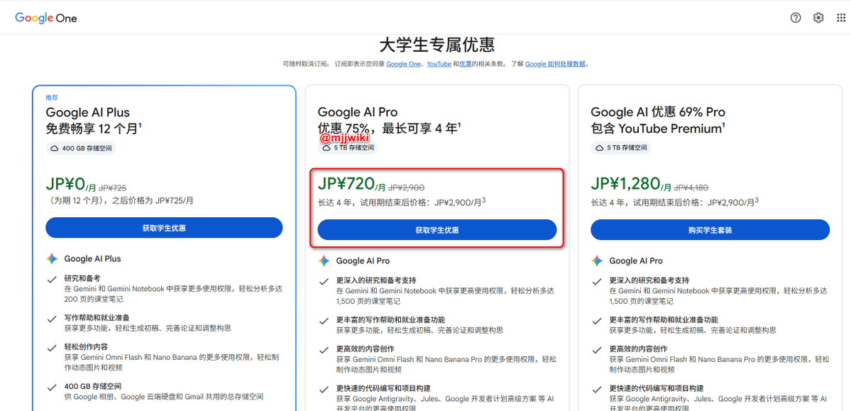Open the help question mark icon
This screenshot has width=851, height=411.
click(x=795, y=18)
